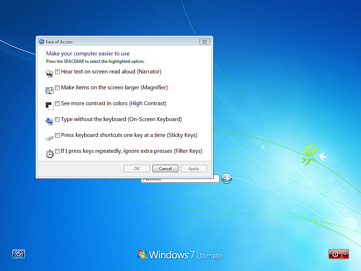This screenshot has height=271, width=361.
Task: Click the Apply button
Action: pyautogui.click(x=194, y=168)
